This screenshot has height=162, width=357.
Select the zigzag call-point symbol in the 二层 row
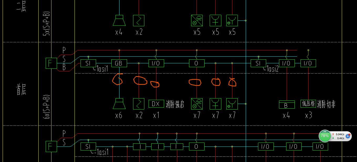click(x=139, y=20)
